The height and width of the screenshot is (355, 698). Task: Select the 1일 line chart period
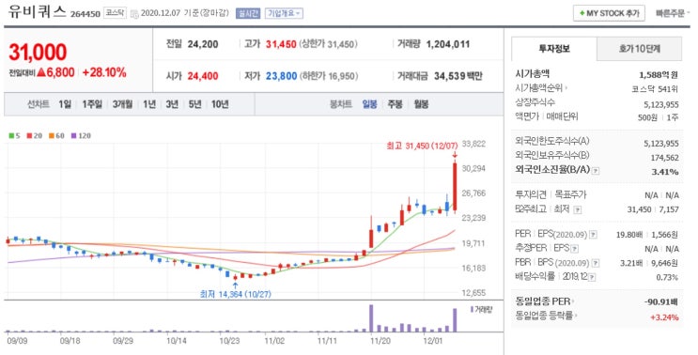(x=65, y=104)
